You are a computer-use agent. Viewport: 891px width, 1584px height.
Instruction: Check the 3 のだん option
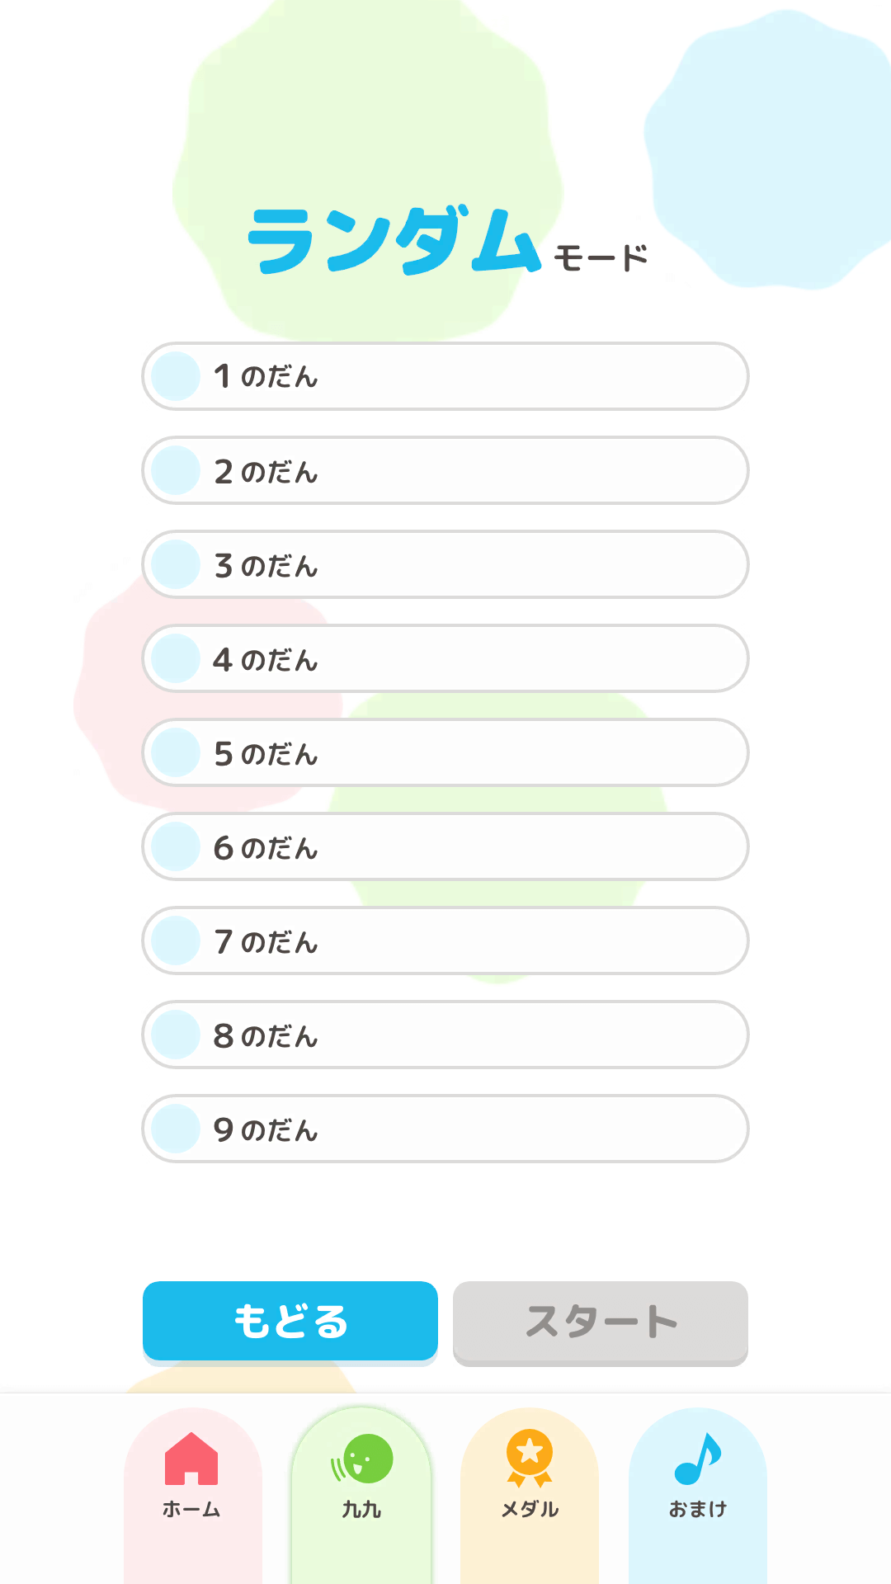(176, 564)
